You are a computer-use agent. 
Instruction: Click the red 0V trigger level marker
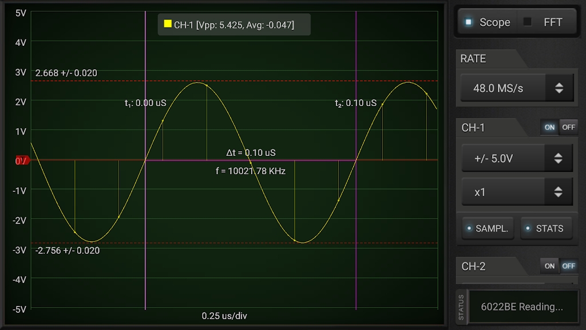tap(22, 160)
